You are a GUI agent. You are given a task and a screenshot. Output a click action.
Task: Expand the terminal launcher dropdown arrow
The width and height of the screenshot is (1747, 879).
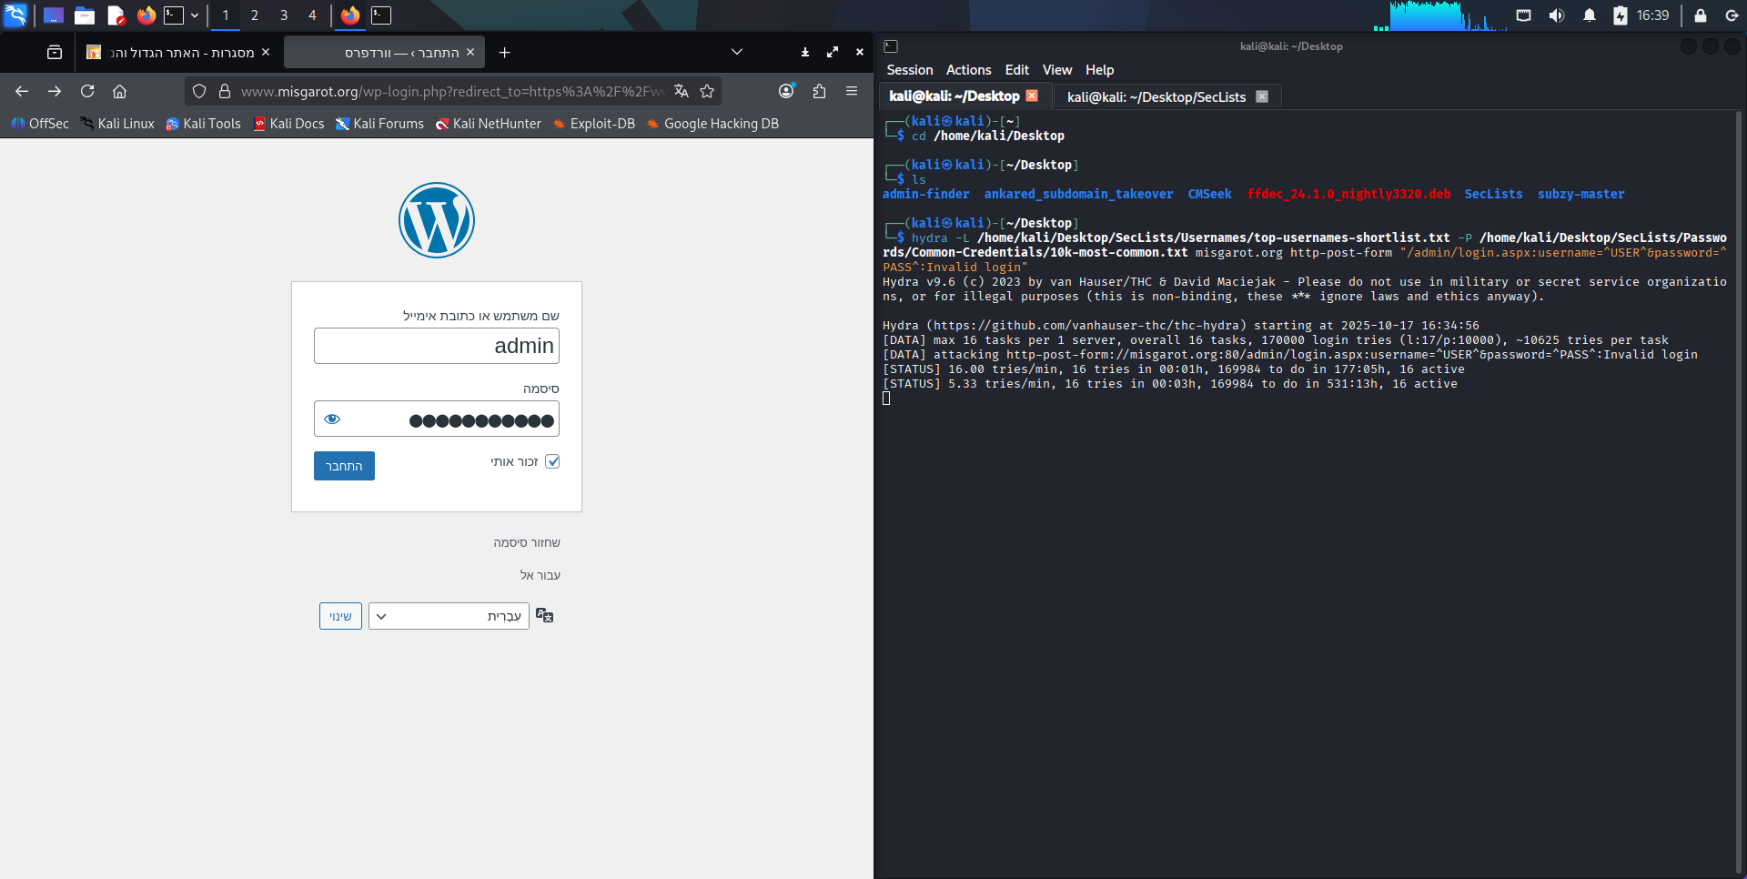pyautogui.click(x=195, y=15)
